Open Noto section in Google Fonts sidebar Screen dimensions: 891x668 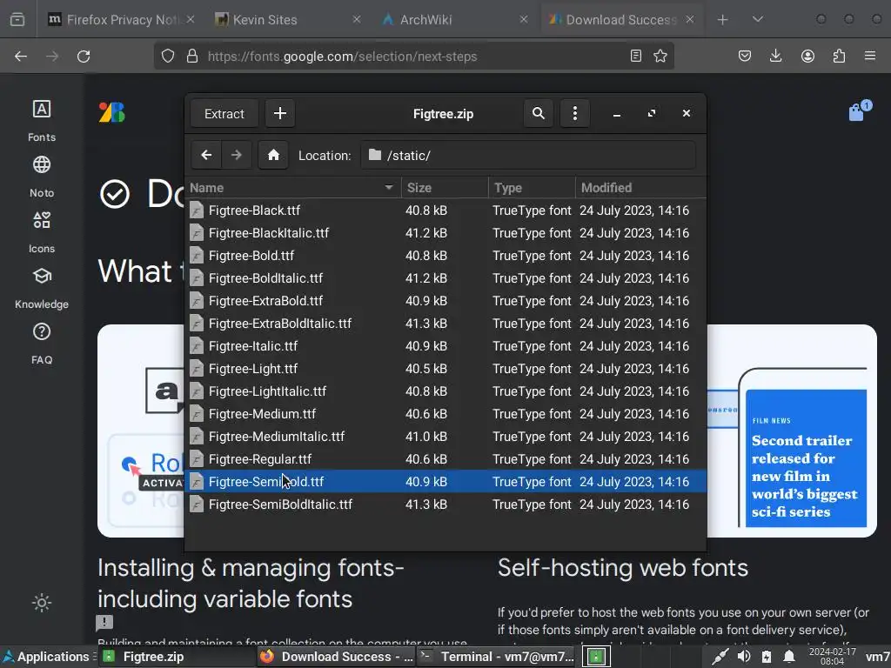pyautogui.click(x=42, y=177)
